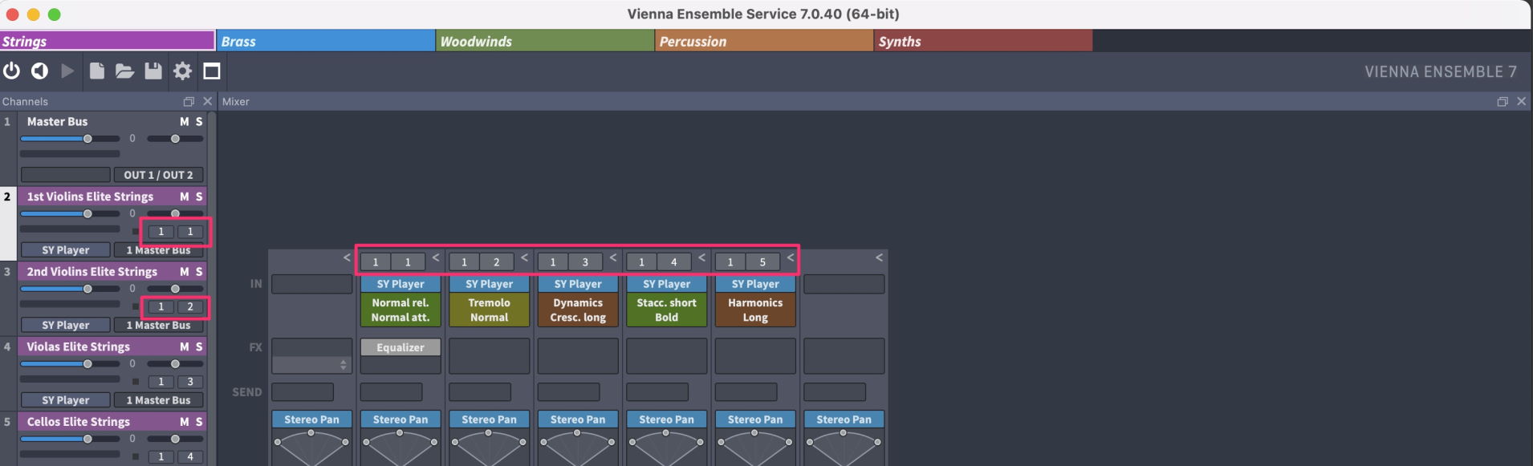Click the empty SEND slot on Tremolo strip
This screenshot has height=466, width=1533.
tap(480, 392)
